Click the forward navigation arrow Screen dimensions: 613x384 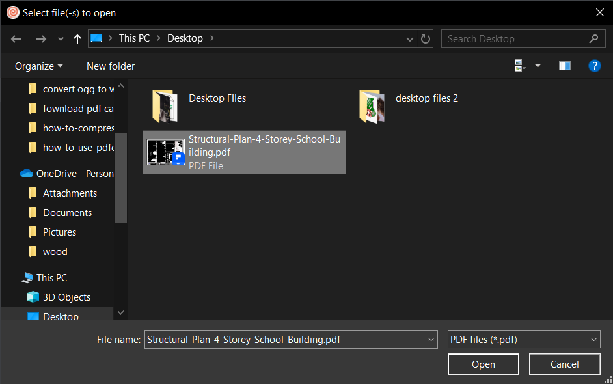pyautogui.click(x=40, y=38)
